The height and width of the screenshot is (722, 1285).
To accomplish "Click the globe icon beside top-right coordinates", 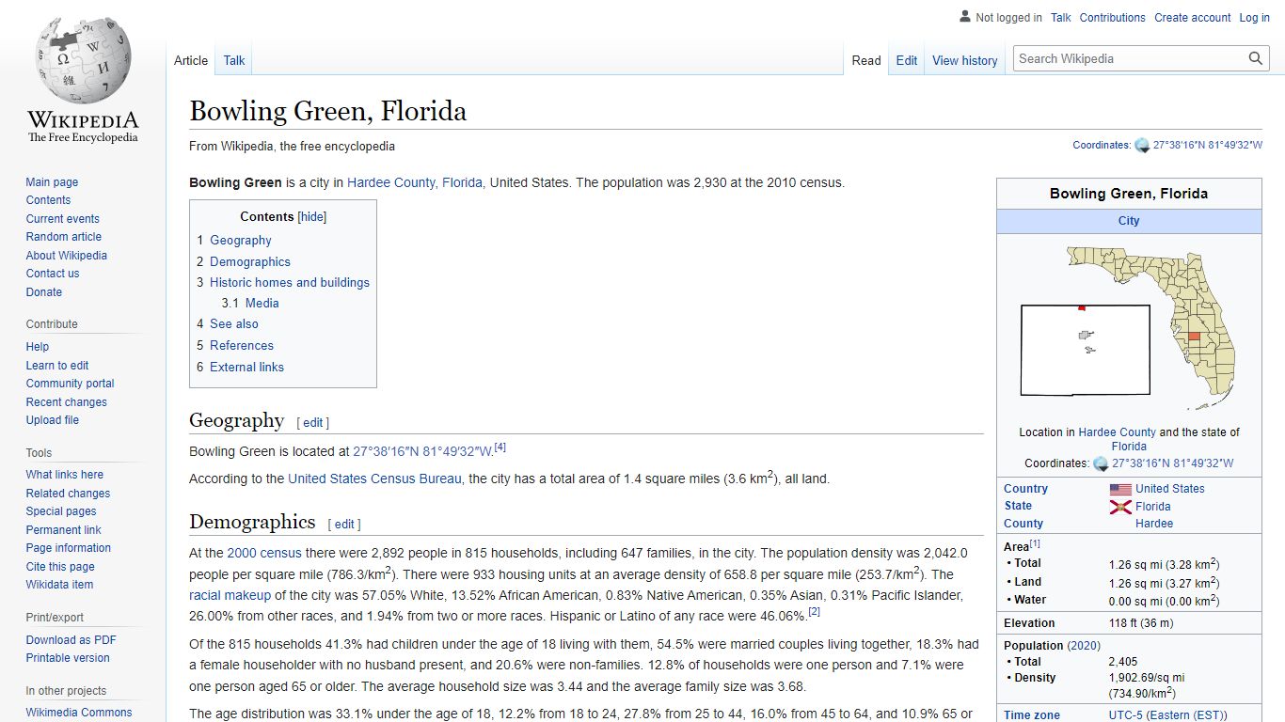I will tap(1142, 146).
